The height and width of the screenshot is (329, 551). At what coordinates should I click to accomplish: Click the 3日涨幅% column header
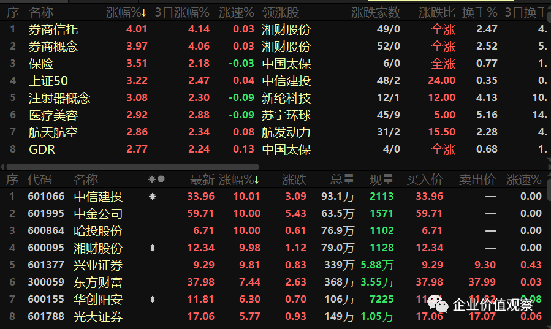pyautogui.click(x=182, y=13)
